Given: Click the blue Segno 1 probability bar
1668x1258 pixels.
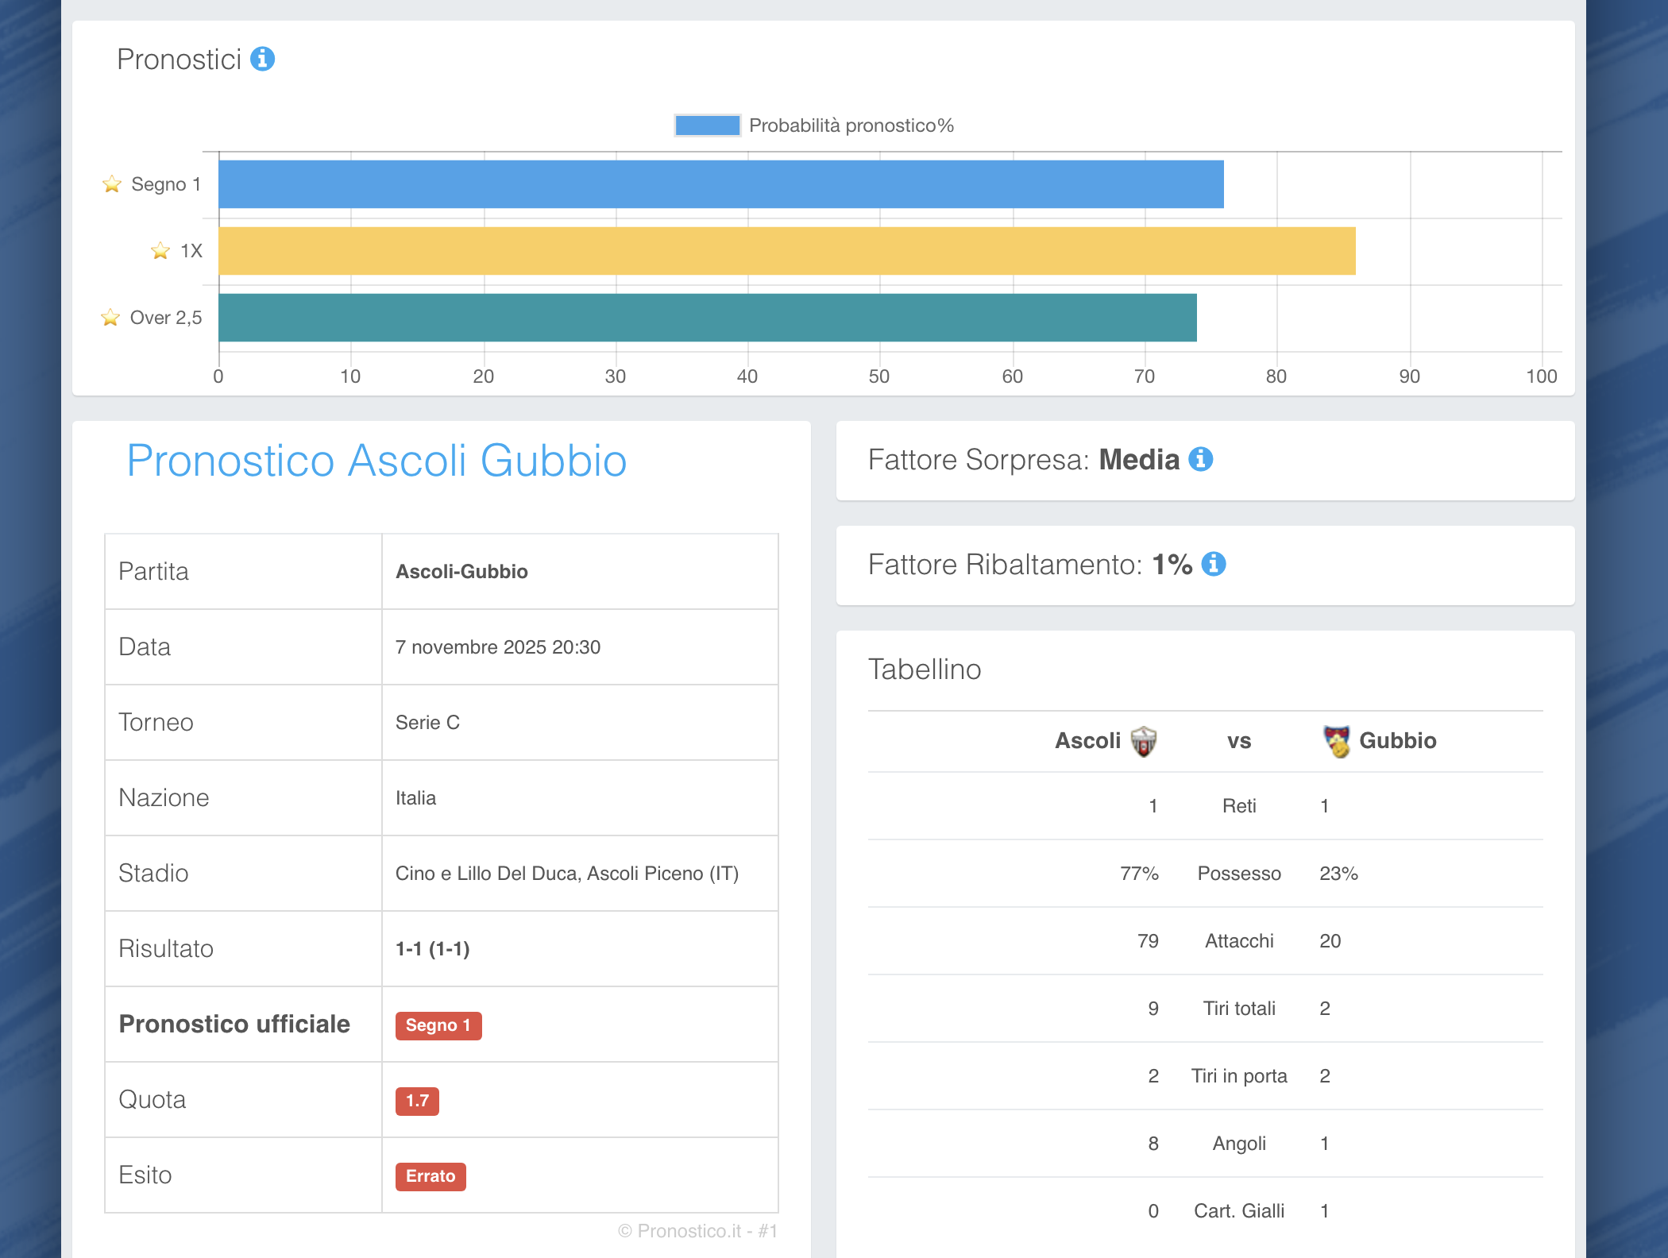Looking at the screenshot, I should tap(720, 184).
